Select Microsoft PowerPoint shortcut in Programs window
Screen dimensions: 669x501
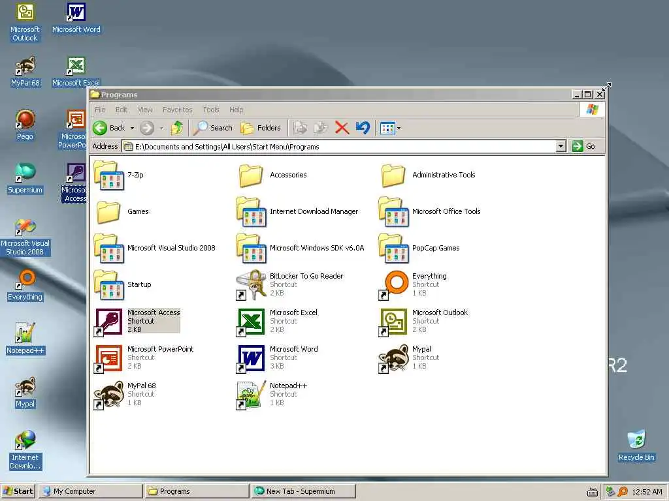point(144,358)
